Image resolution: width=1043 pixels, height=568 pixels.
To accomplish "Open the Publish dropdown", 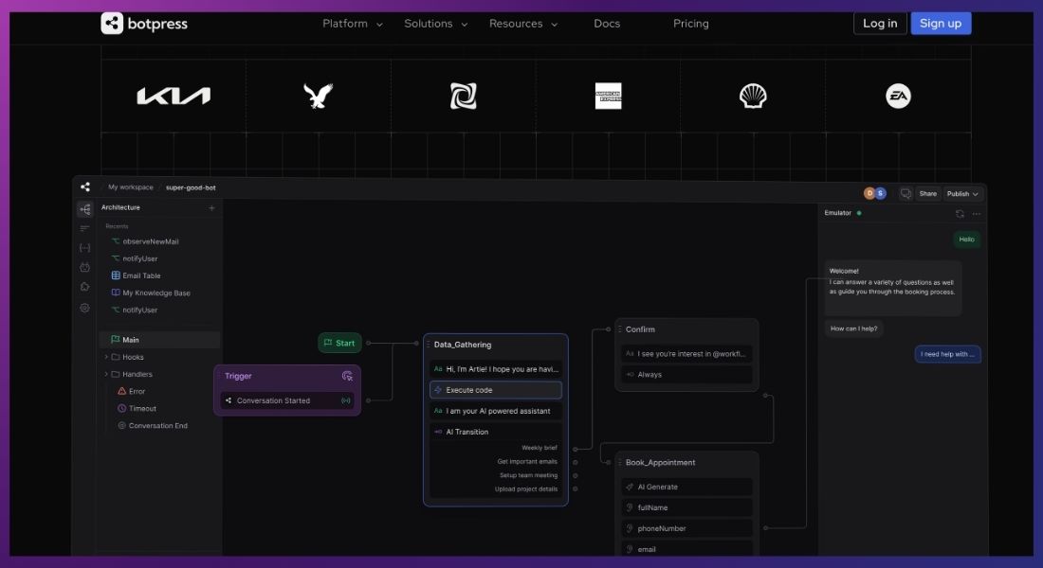I will point(961,194).
